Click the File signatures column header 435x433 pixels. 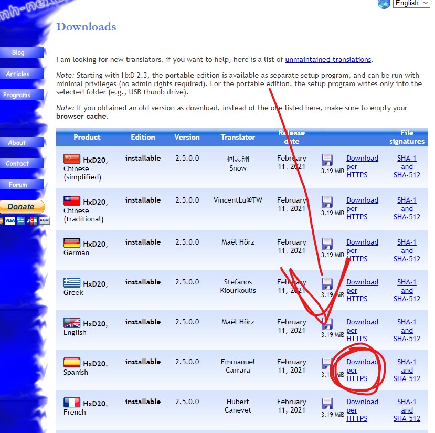click(x=407, y=137)
